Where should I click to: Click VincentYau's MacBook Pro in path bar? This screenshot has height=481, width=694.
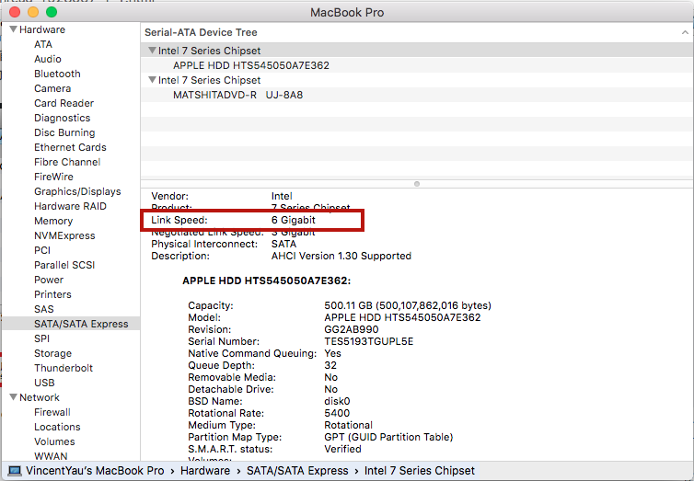tap(95, 471)
